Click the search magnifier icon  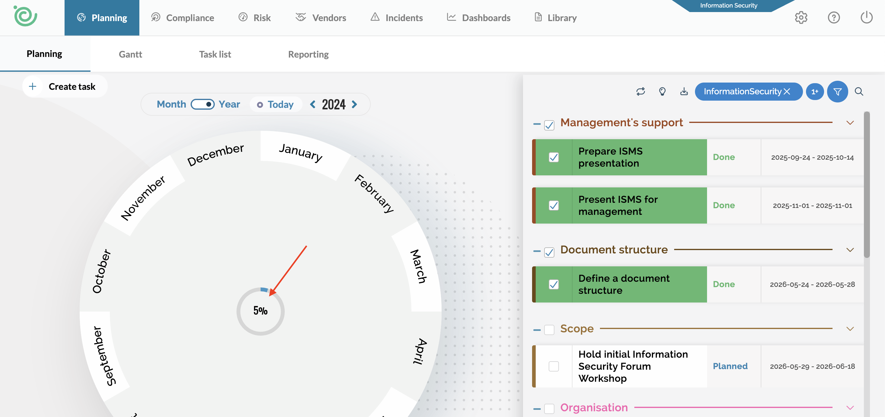(x=858, y=91)
